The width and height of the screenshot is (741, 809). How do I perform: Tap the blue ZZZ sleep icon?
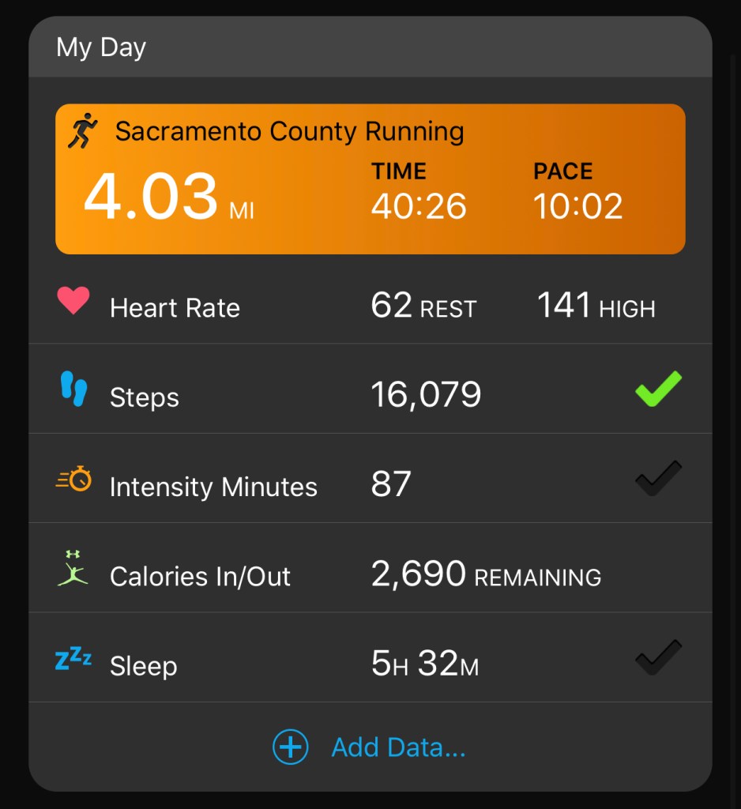click(73, 660)
